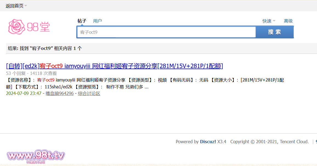Open the 返回首页 dropdown arrow
Image resolution: width=317 pixels, height=166 pixels.
click(26, 6)
